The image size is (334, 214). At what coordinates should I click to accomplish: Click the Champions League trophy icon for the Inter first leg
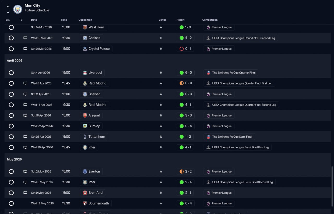tap(208, 147)
